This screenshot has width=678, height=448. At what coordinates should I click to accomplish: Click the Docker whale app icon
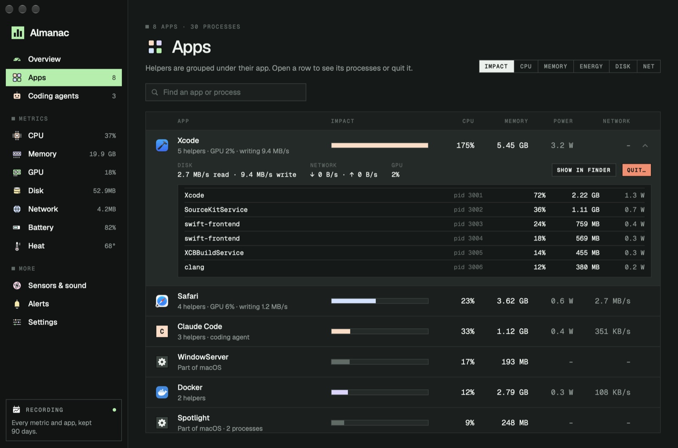click(x=162, y=392)
